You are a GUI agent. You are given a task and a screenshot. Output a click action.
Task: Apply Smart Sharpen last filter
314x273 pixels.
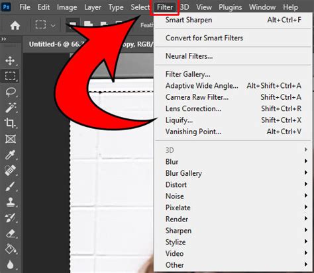point(233,20)
